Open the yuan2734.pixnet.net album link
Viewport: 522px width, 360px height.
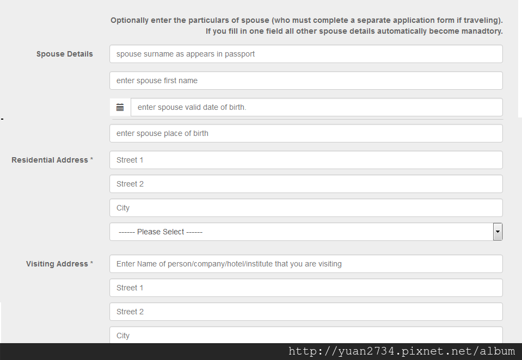402,351
